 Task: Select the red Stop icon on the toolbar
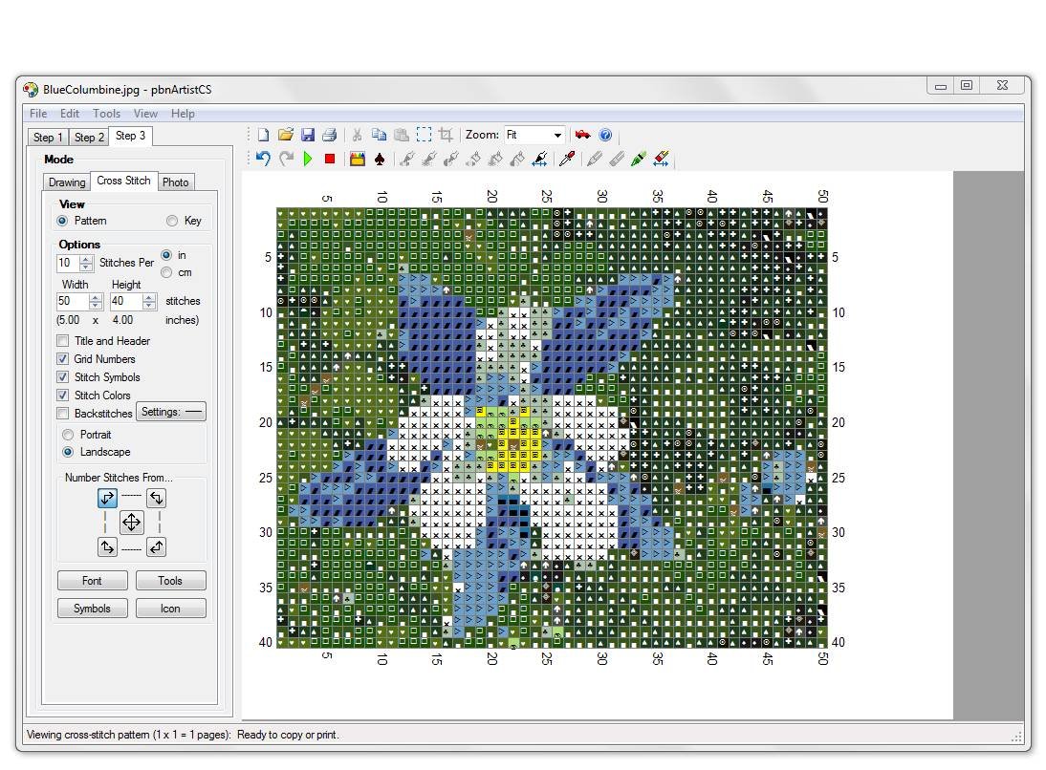330,158
